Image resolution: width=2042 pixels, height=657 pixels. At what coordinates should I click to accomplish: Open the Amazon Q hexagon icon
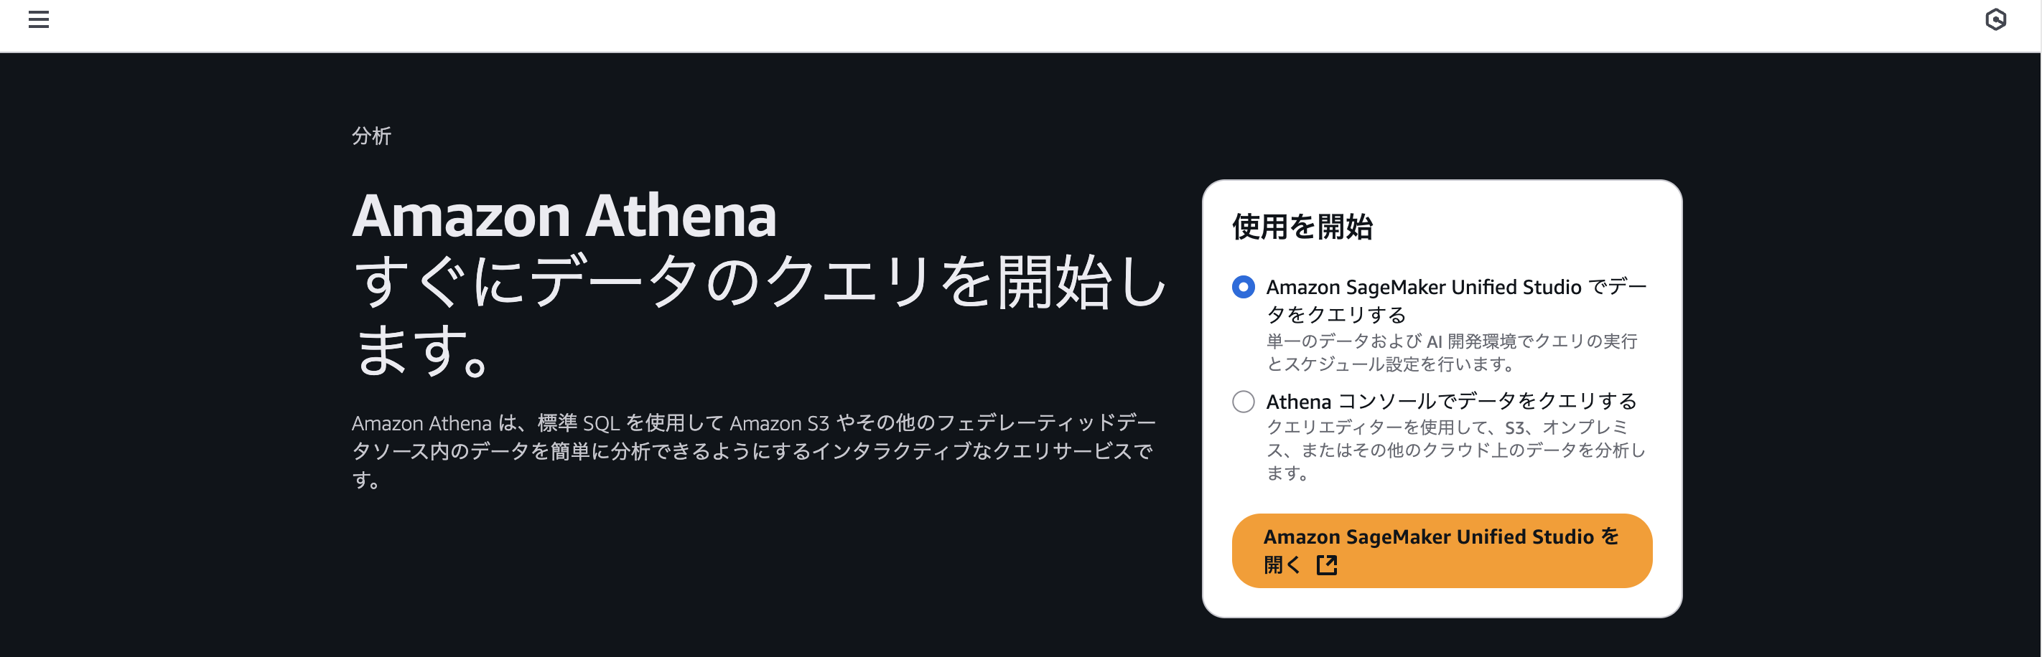[1995, 20]
